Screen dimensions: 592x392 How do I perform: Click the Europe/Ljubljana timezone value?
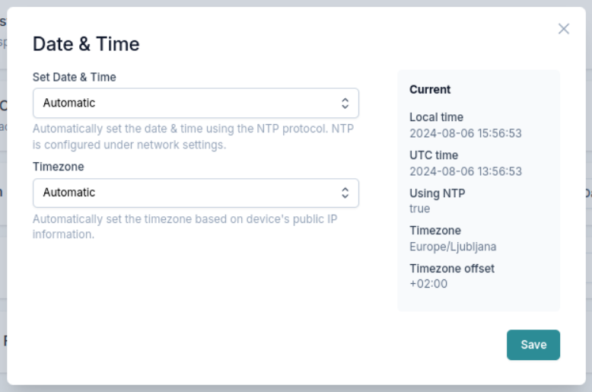pos(453,247)
